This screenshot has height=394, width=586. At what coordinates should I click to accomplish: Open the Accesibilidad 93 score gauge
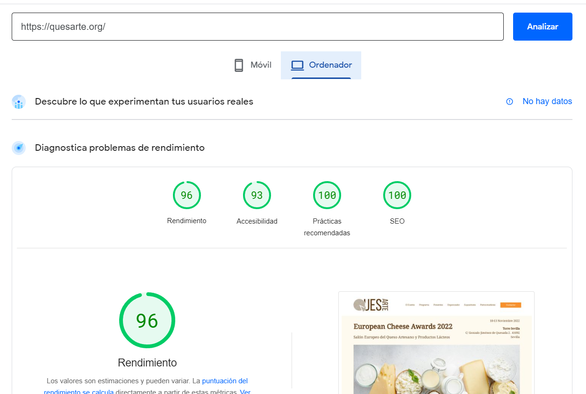(257, 195)
